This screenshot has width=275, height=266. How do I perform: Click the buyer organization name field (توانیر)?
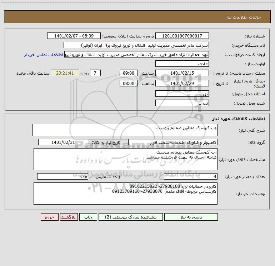[x=136, y=45]
